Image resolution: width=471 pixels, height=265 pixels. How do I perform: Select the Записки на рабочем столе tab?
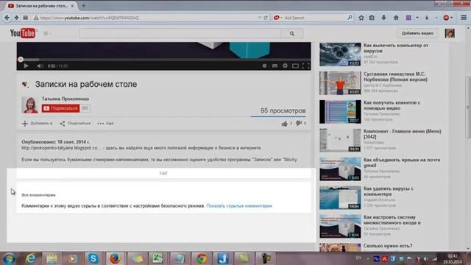click(x=41, y=6)
